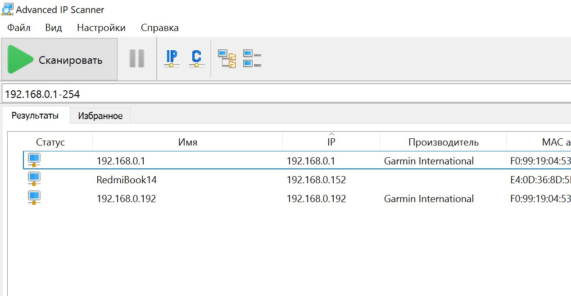Sort by the Имя column header
This screenshot has height=296, width=571.
(x=187, y=142)
